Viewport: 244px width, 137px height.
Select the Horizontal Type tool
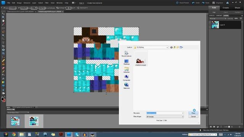coord(3,43)
